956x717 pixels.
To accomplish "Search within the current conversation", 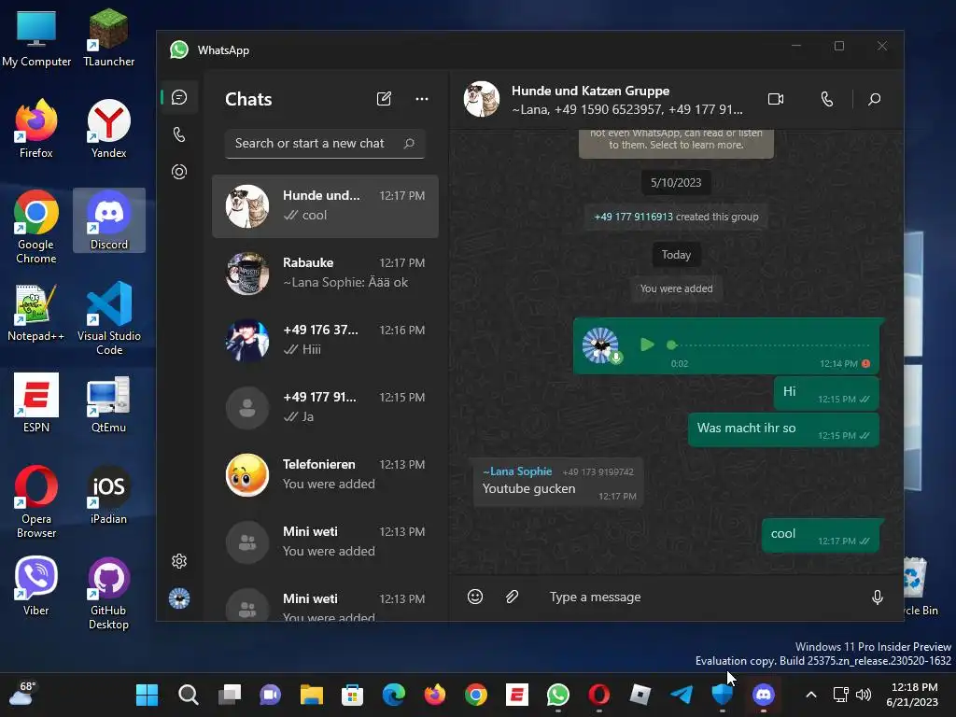I will [x=874, y=99].
